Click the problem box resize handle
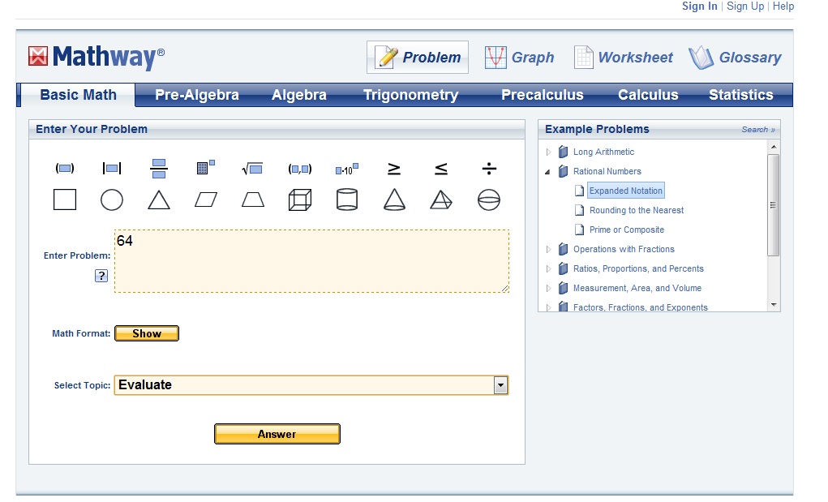The width and height of the screenshot is (828, 502). click(504, 289)
